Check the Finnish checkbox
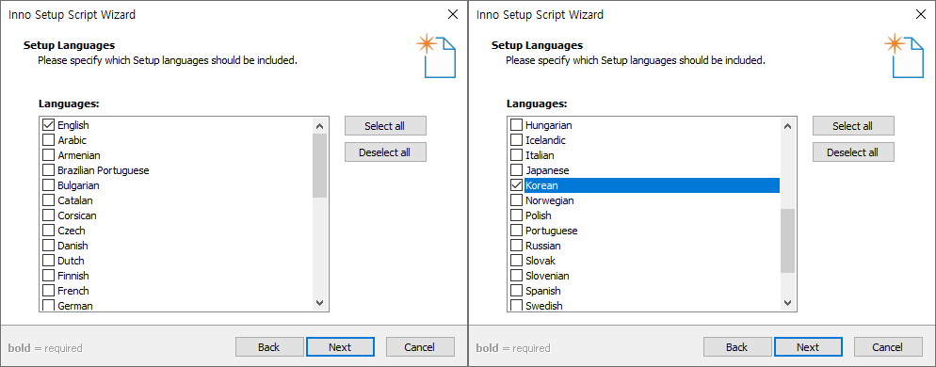The width and height of the screenshot is (936, 367). pos(48,276)
